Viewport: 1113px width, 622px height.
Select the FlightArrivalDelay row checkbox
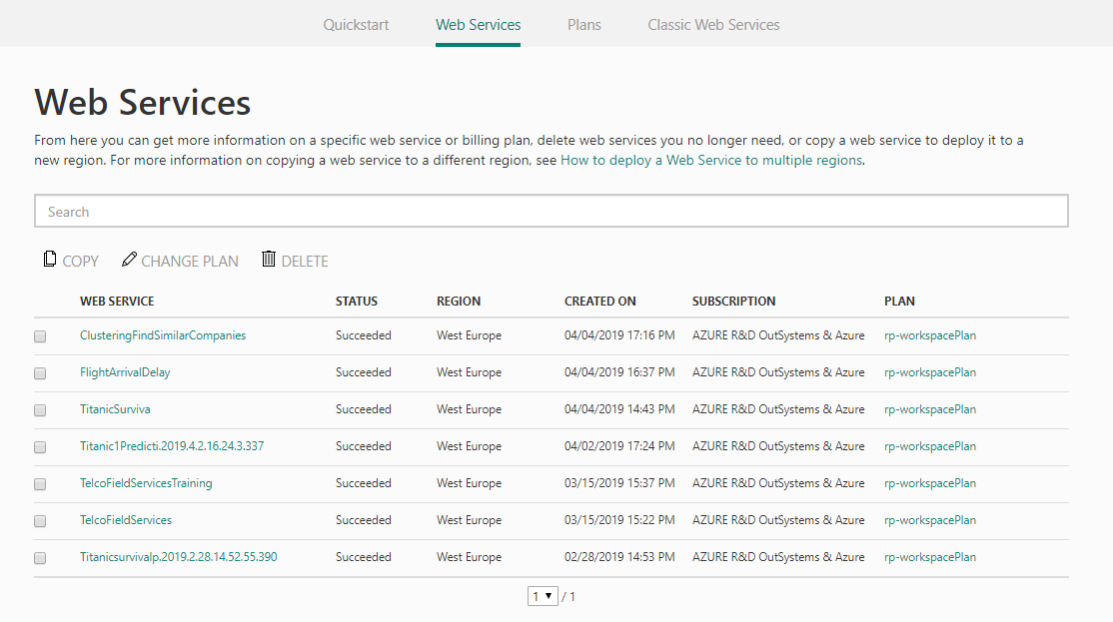[x=40, y=373]
